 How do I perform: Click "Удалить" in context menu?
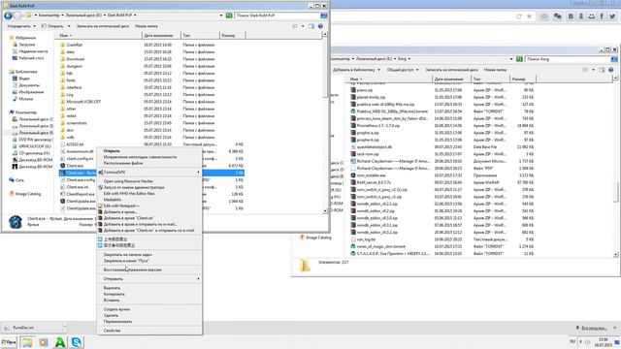[x=111, y=315]
